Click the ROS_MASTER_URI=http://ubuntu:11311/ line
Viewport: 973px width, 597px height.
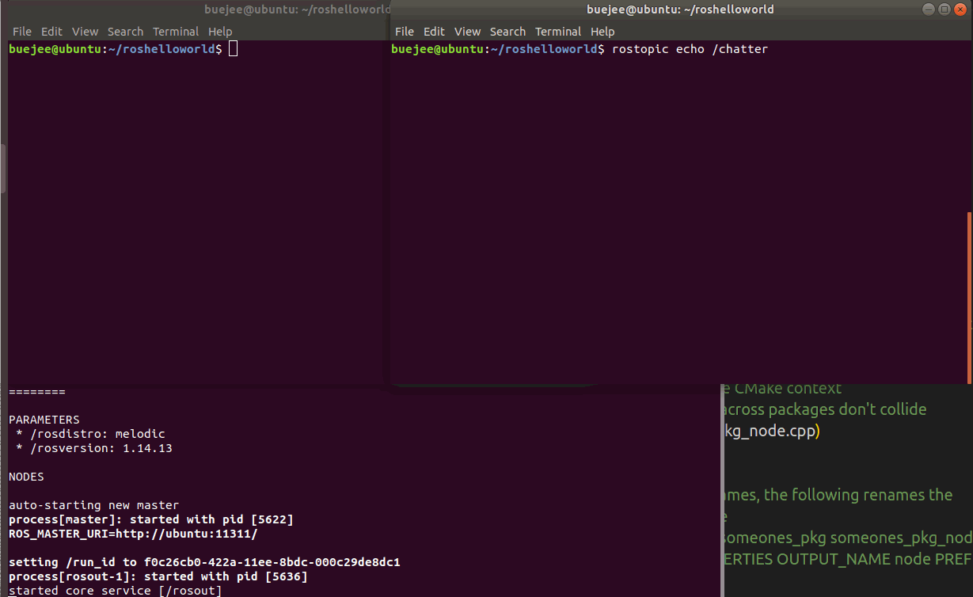tap(133, 534)
